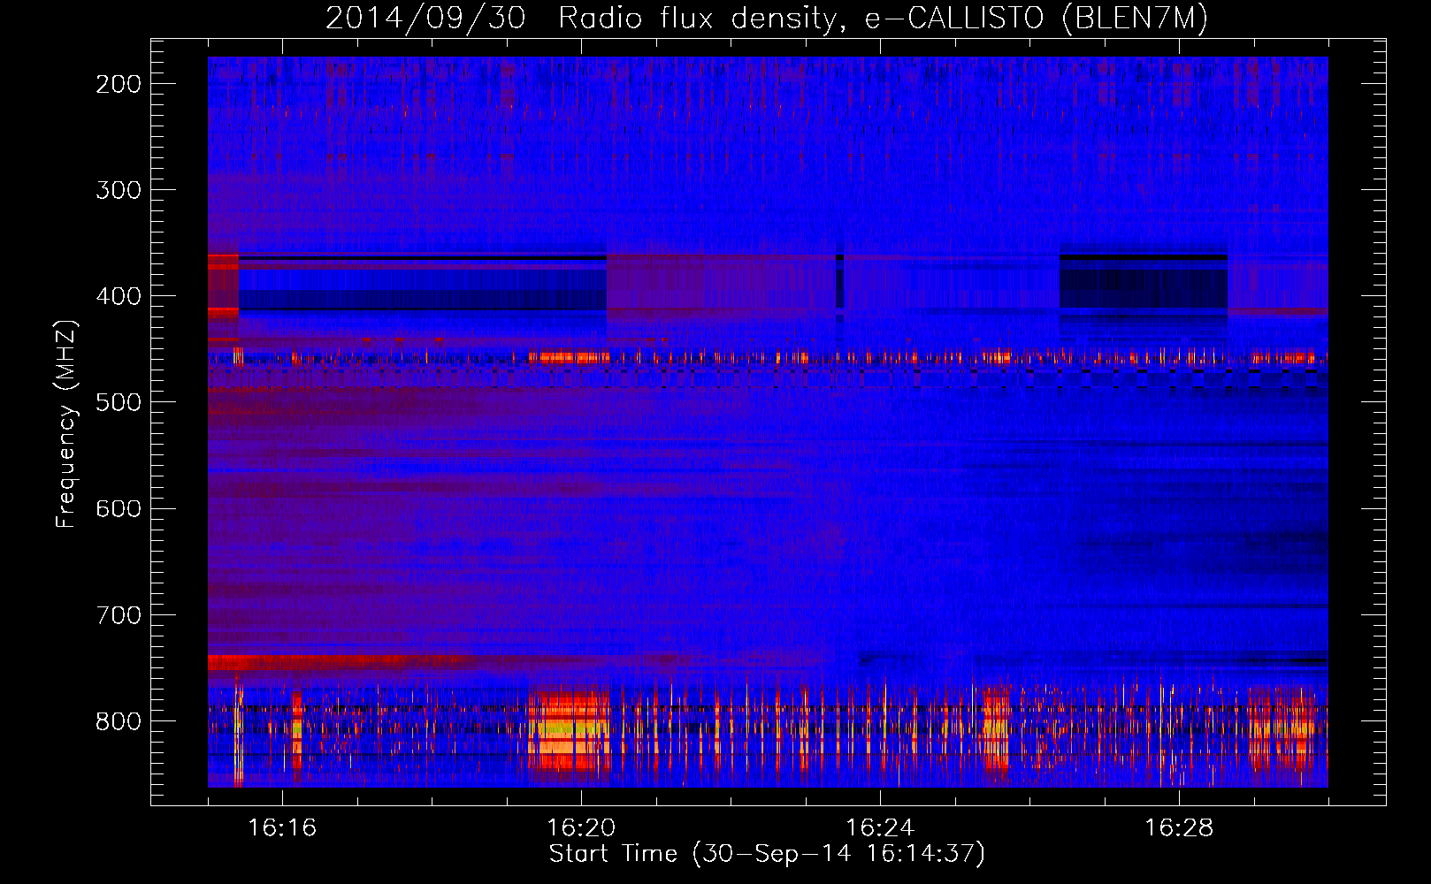This screenshot has height=884, width=1431.
Task: Click the 'Frequency (MHZ)' axis label
Action: 66,424
